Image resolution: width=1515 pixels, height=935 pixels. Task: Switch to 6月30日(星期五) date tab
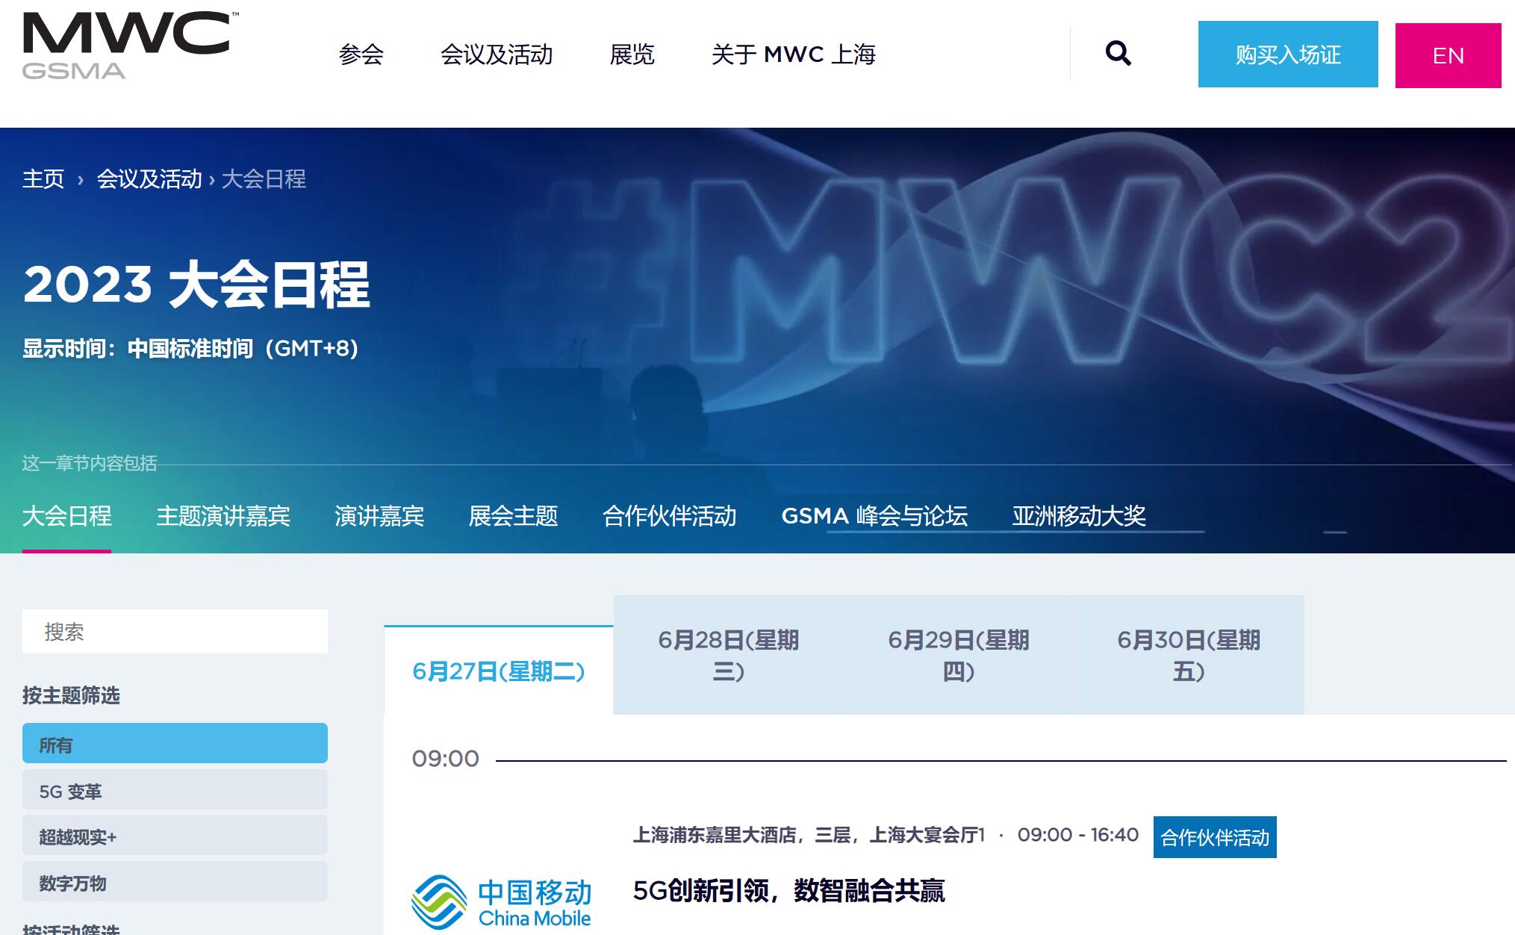point(1188,655)
